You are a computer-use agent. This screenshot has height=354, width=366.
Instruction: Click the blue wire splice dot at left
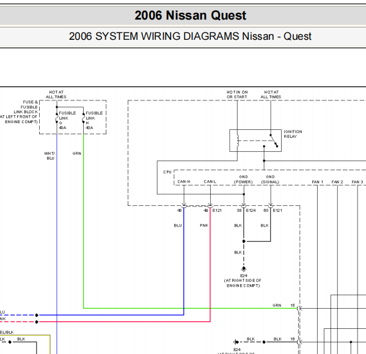(x=37, y=315)
